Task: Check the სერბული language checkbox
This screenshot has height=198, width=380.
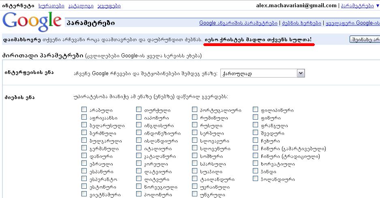Action: tap(194, 133)
